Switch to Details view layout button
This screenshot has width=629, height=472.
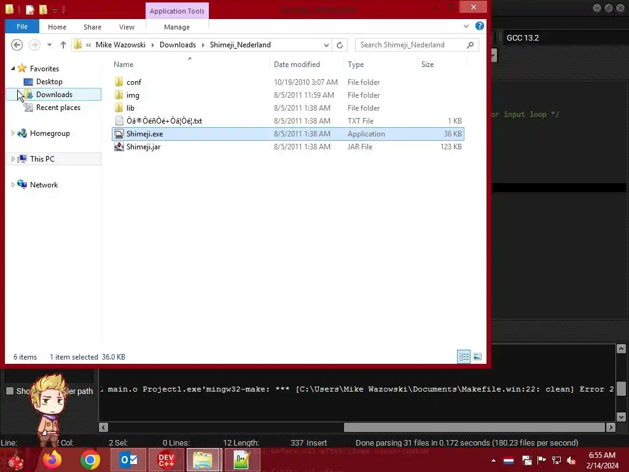click(464, 357)
